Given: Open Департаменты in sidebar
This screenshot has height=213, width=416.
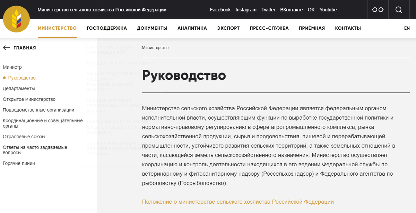Looking at the screenshot, I should [19, 89].
